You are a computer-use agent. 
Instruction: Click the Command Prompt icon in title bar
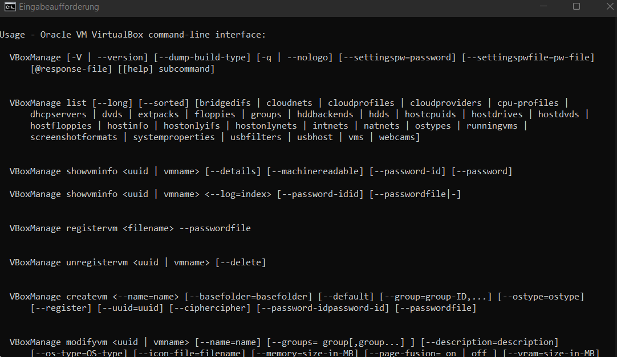pos(10,7)
